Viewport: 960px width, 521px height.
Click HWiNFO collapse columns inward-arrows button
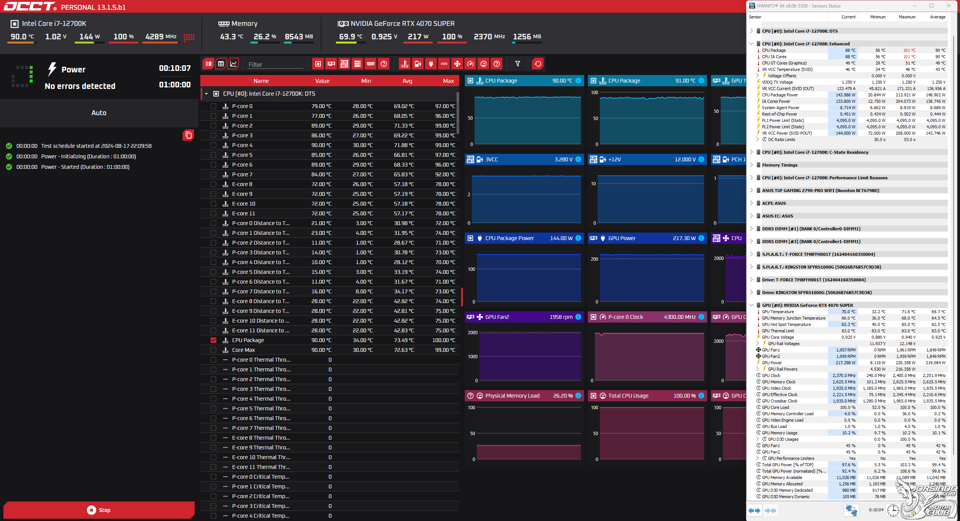tap(771, 510)
